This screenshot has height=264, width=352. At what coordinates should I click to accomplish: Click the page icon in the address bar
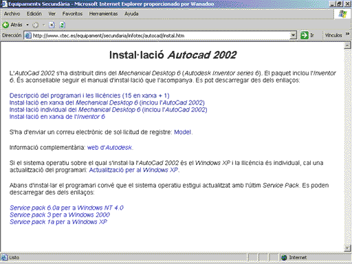tap(28, 36)
